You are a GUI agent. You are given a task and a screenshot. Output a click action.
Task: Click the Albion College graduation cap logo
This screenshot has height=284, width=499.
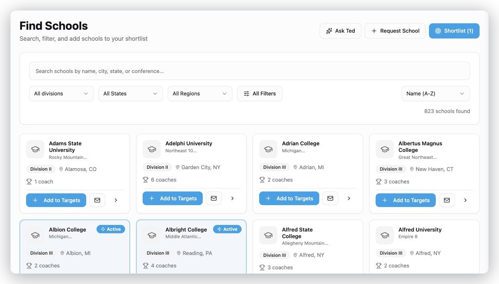coord(35,235)
